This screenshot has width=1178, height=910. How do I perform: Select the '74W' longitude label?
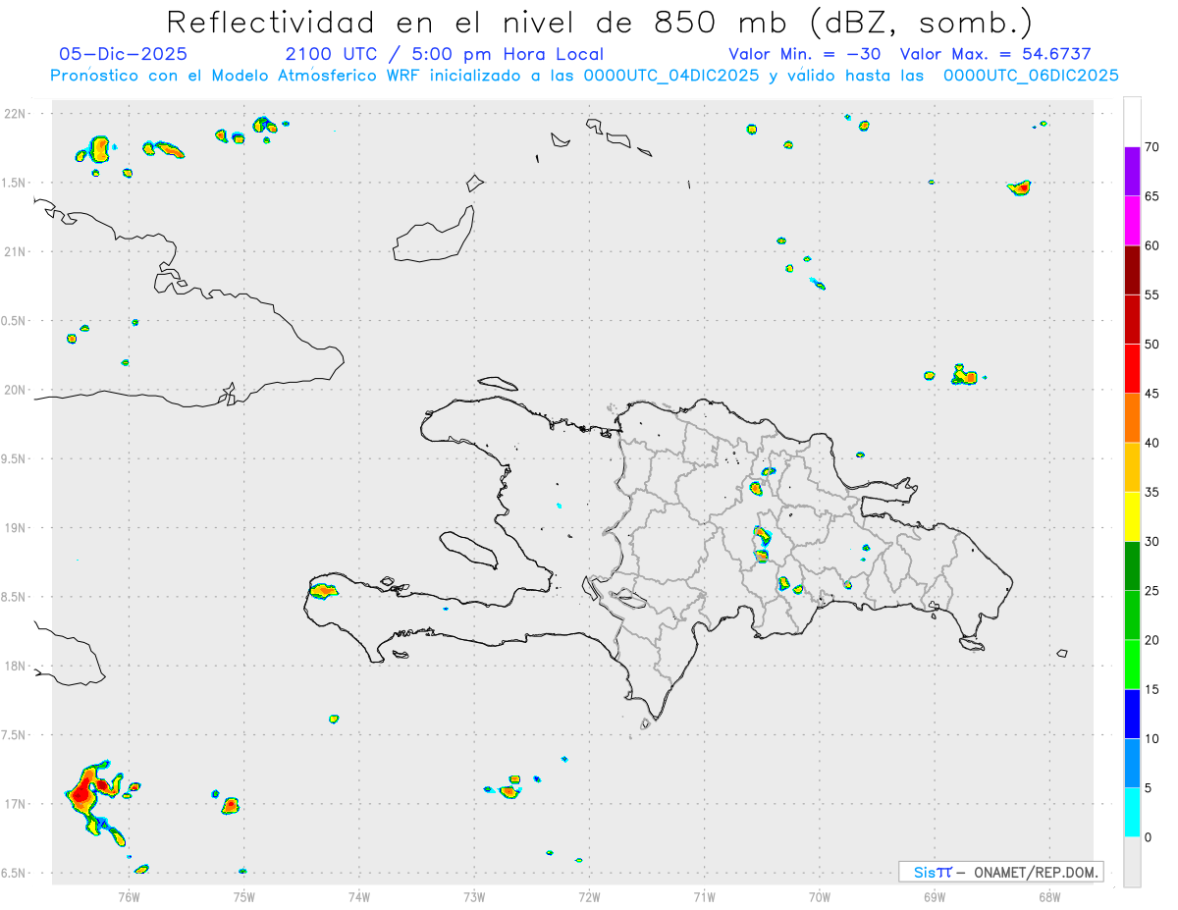click(x=359, y=895)
